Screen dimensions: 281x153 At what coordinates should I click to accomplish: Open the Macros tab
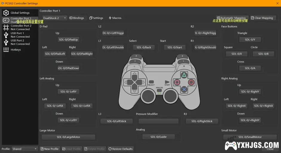(115, 18)
